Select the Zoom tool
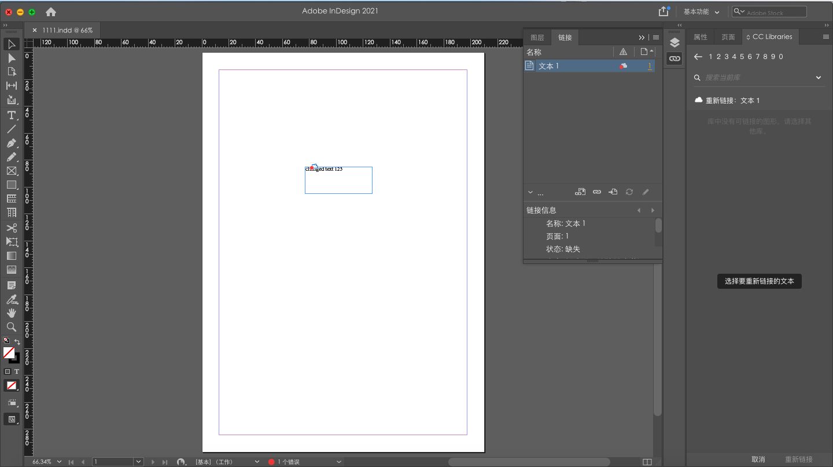This screenshot has height=467, width=833. (11, 327)
